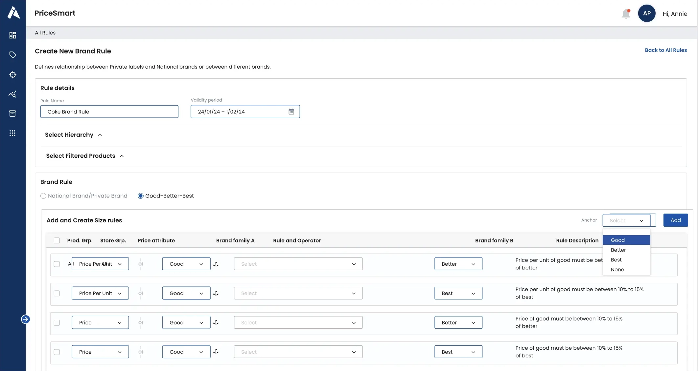Open Brand family B Better dropdown, first row

(x=458, y=264)
